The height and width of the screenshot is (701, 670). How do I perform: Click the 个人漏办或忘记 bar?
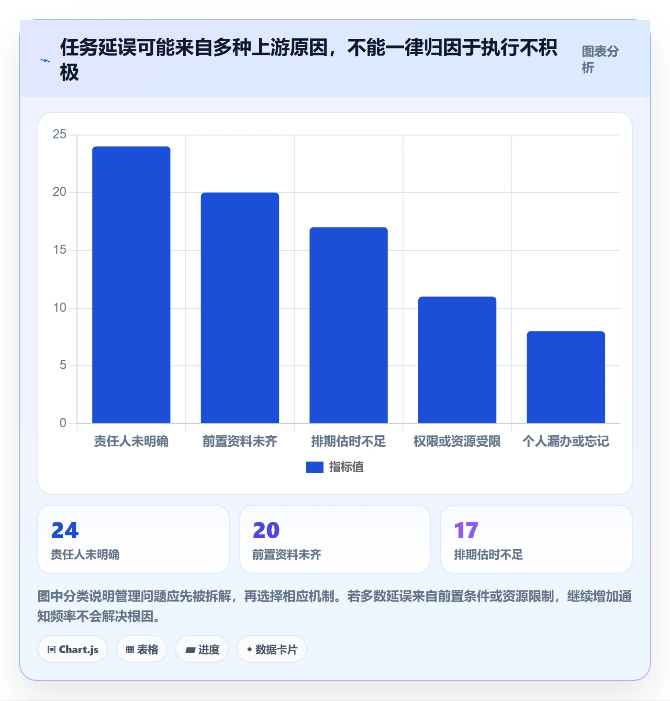pyautogui.click(x=566, y=377)
